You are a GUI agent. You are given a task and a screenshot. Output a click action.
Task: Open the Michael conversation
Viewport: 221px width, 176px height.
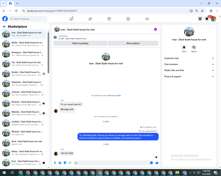click(x=23, y=133)
